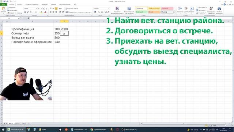Apply percent style
The width and height of the screenshot is (234, 132).
click(x=99, y=12)
